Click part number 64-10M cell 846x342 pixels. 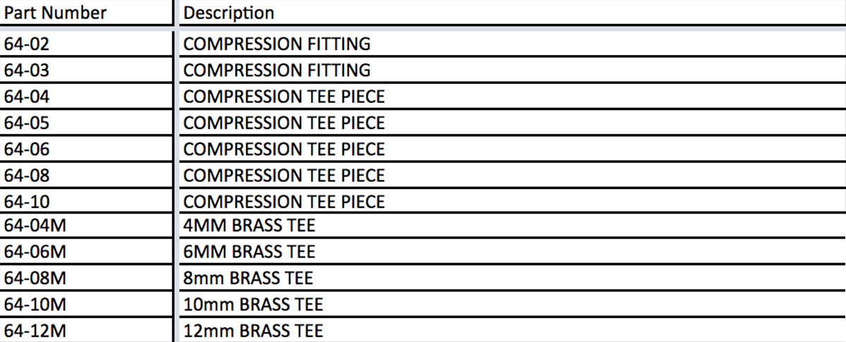35,305
